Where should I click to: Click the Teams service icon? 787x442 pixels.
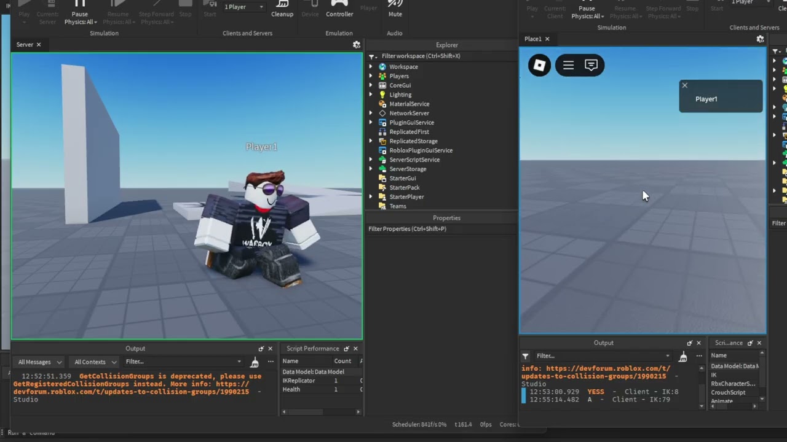click(x=382, y=206)
